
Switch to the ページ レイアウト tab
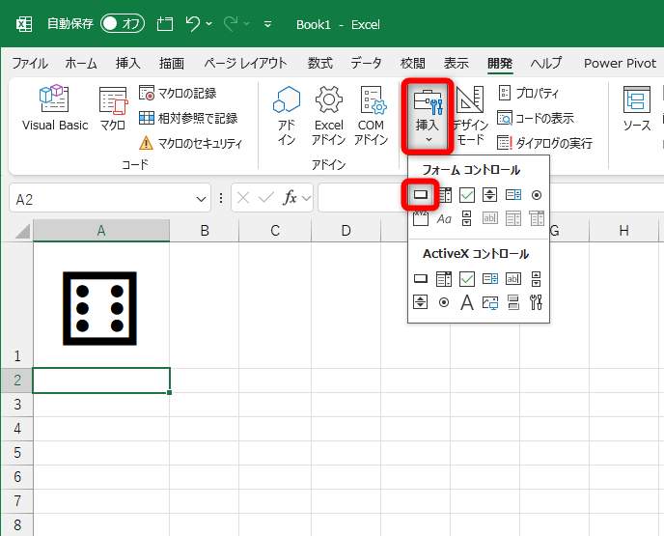(x=245, y=63)
